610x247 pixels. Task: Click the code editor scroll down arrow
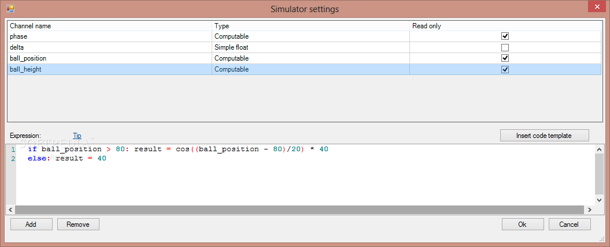599,200
